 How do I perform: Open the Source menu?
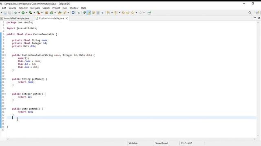coord(12,8)
